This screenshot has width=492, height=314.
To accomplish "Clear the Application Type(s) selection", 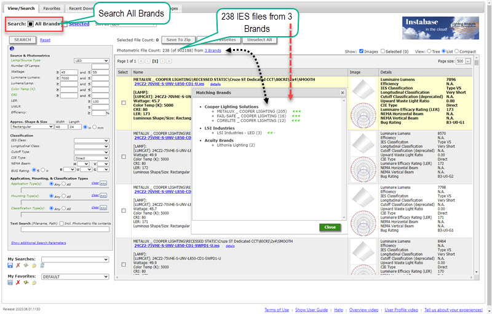I will [95, 183].
